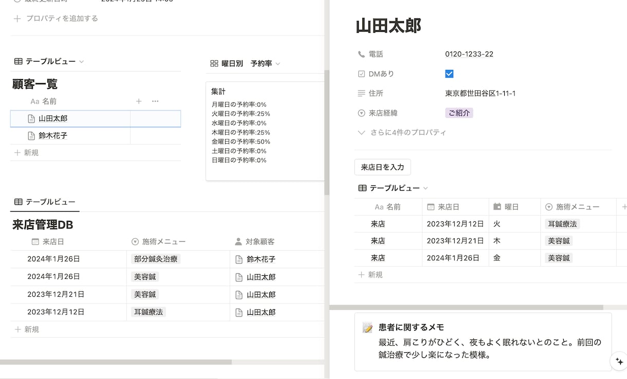Click the 2023年12月21日 date in 来店管理DB
The image size is (627, 379).
56,294
